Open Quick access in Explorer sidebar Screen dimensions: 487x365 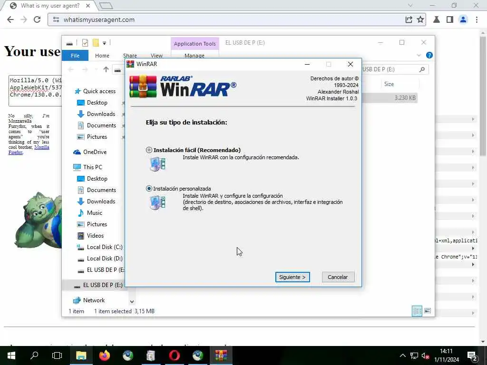click(x=99, y=91)
